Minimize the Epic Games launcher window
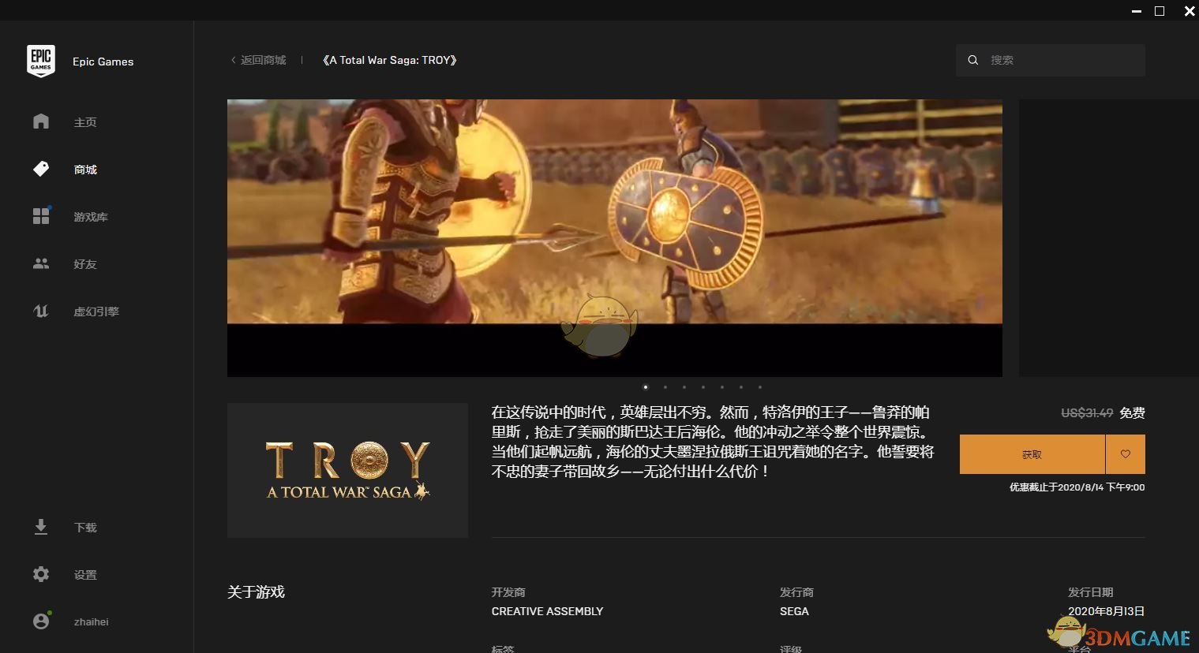The image size is (1199, 653). [1137, 11]
